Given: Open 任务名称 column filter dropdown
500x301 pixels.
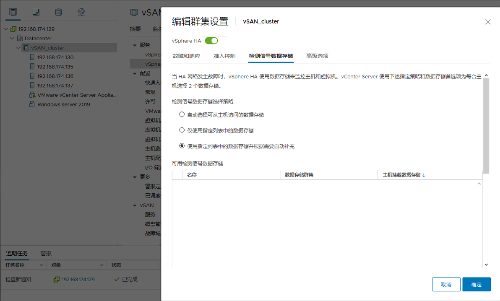Looking at the screenshot, I should click(x=42, y=265).
